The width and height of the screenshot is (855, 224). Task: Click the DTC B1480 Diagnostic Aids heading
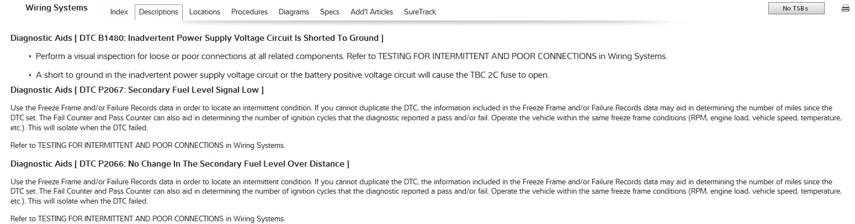197,38
